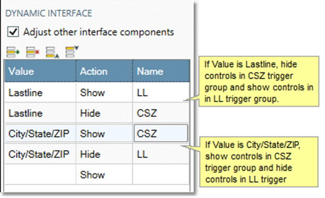Edit the selected CSZ name field
The height and width of the screenshot is (198, 325).
161,133
